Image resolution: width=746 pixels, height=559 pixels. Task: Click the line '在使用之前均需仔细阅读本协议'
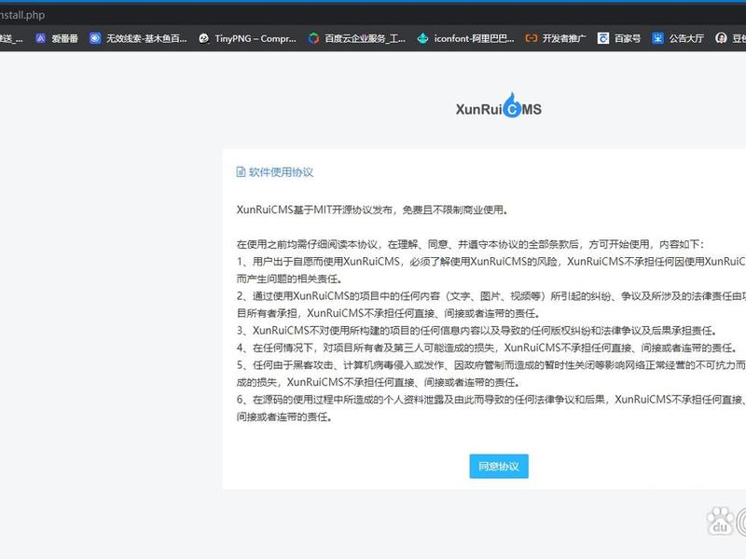click(470, 244)
